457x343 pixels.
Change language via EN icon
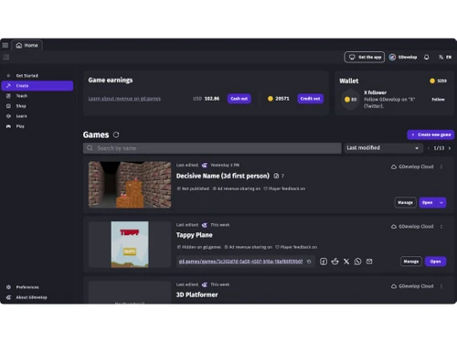coord(445,57)
